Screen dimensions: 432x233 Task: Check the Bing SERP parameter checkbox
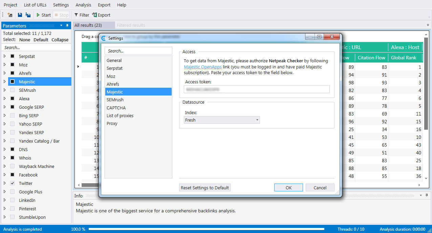pos(13,115)
